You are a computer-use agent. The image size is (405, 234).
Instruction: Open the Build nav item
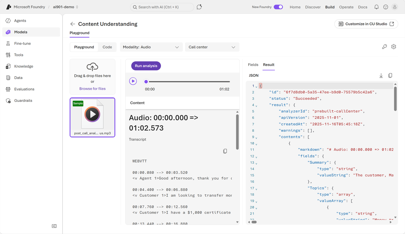coord(330,7)
